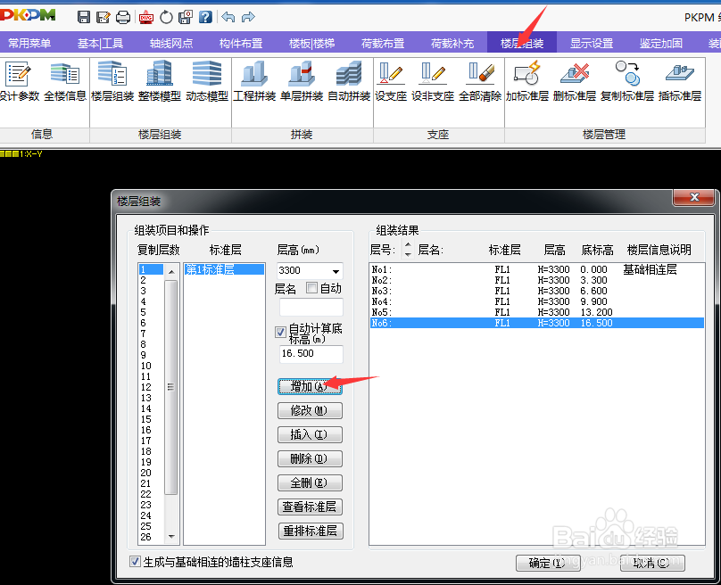Switch to the 荷载布置 tab

pos(383,43)
